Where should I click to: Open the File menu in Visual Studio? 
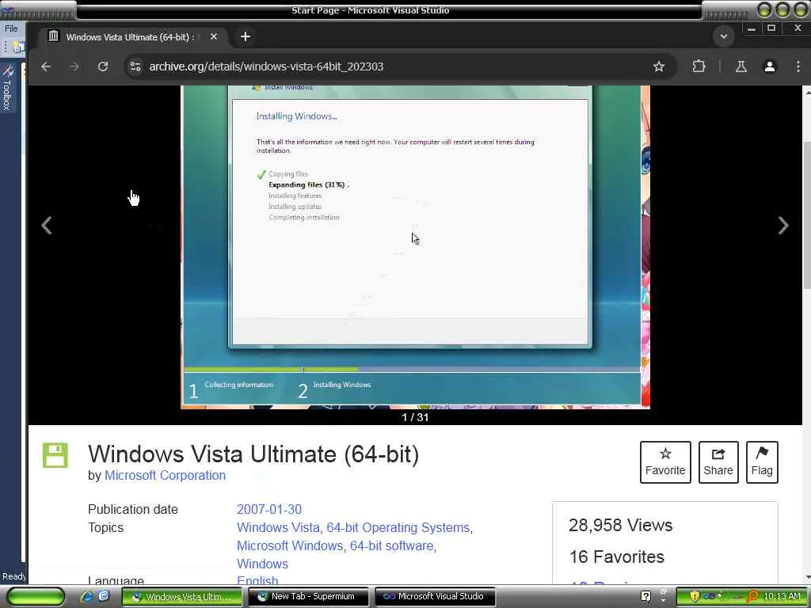click(x=11, y=28)
